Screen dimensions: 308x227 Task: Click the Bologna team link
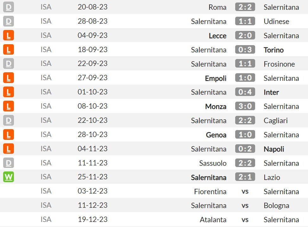[276, 206]
